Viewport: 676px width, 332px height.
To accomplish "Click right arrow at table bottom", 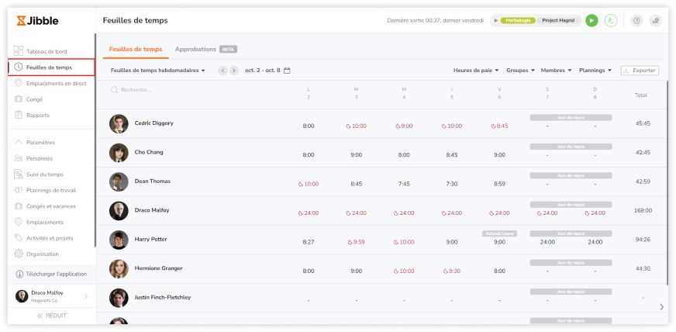I will pos(662,306).
